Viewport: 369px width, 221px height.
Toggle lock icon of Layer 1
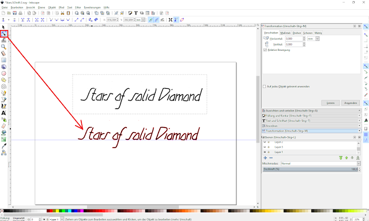tap(269, 152)
